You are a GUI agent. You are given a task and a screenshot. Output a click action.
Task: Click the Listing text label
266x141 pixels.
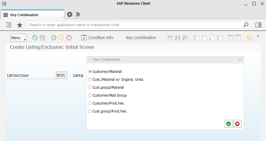pyautogui.click(x=78, y=75)
